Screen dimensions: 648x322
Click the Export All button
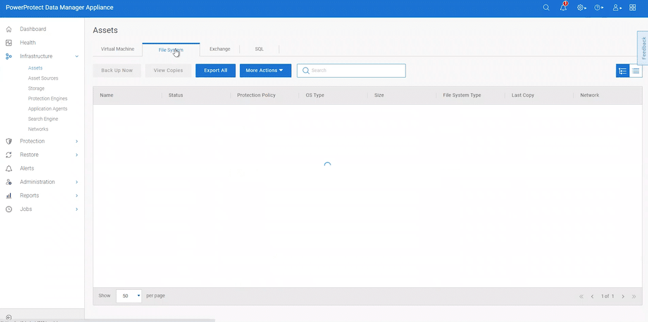click(215, 71)
